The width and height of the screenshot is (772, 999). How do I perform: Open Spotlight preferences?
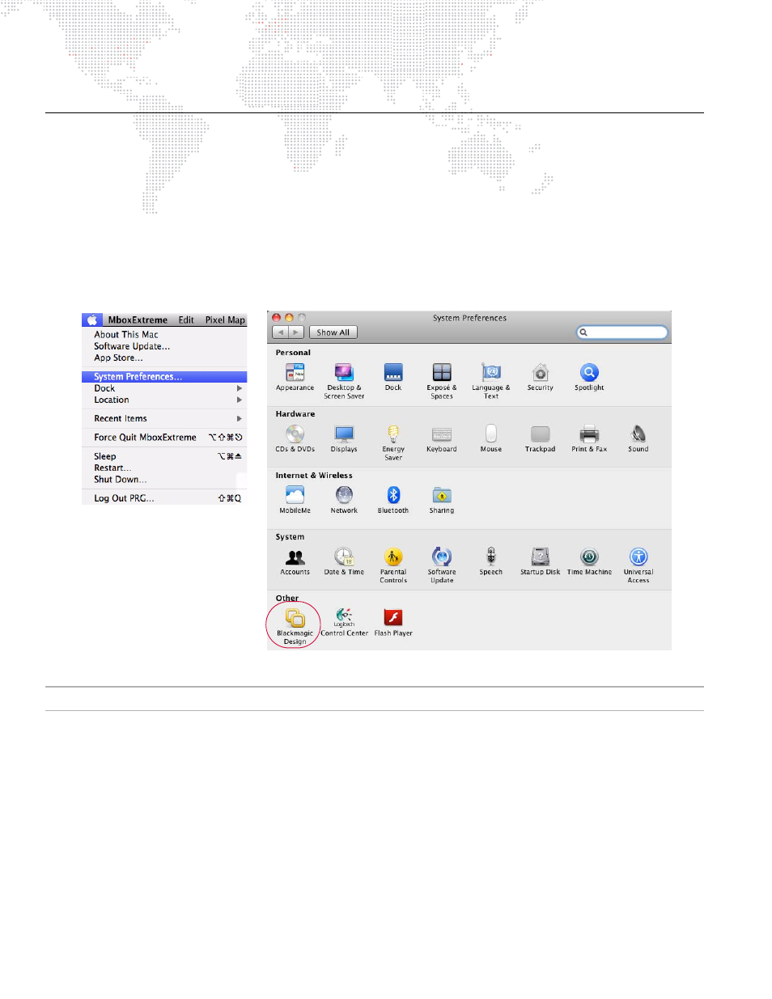(x=589, y=377)
